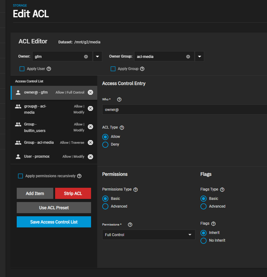Clear the Owner field value gfm
The image size is (267, 277).
(x=86, y=56)
